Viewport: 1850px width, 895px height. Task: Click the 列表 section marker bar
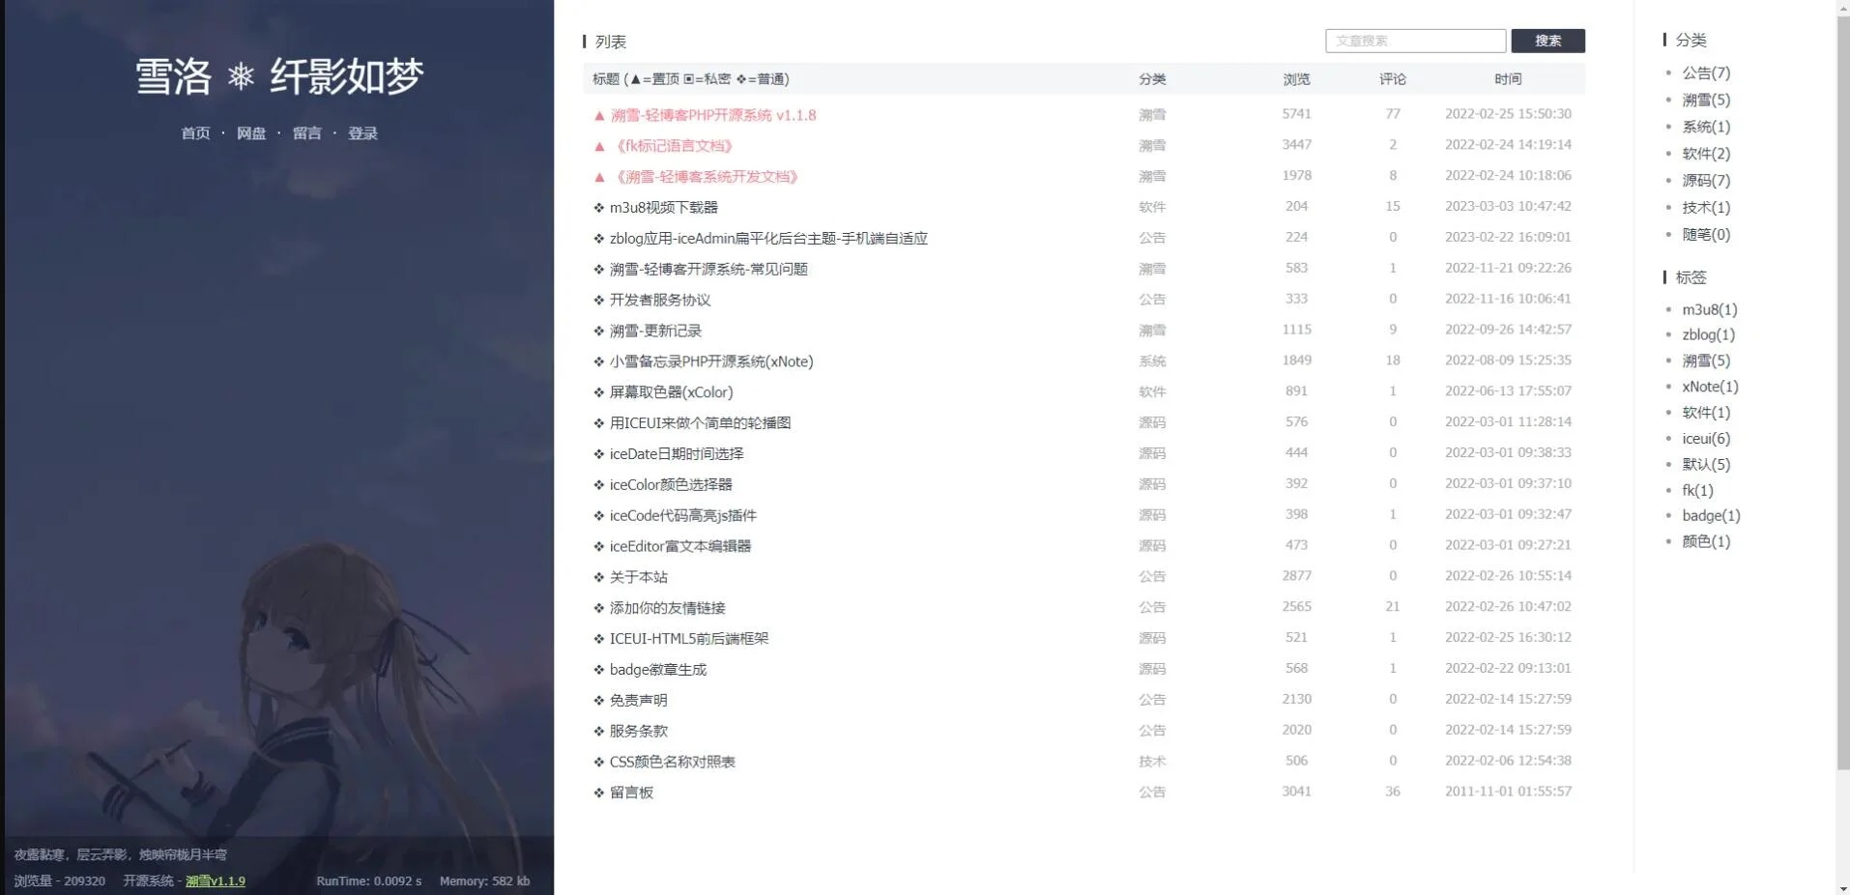point(585,42)
